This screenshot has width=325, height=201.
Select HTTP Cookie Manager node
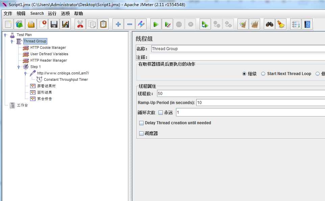[x=48, y=47]
